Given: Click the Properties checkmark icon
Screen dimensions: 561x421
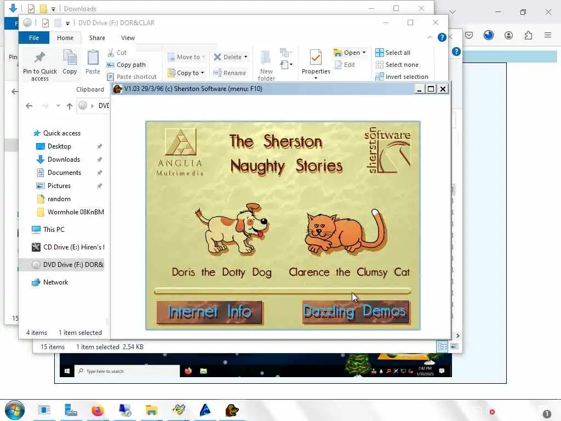Looking at the screenshot, I should (316, 58).
